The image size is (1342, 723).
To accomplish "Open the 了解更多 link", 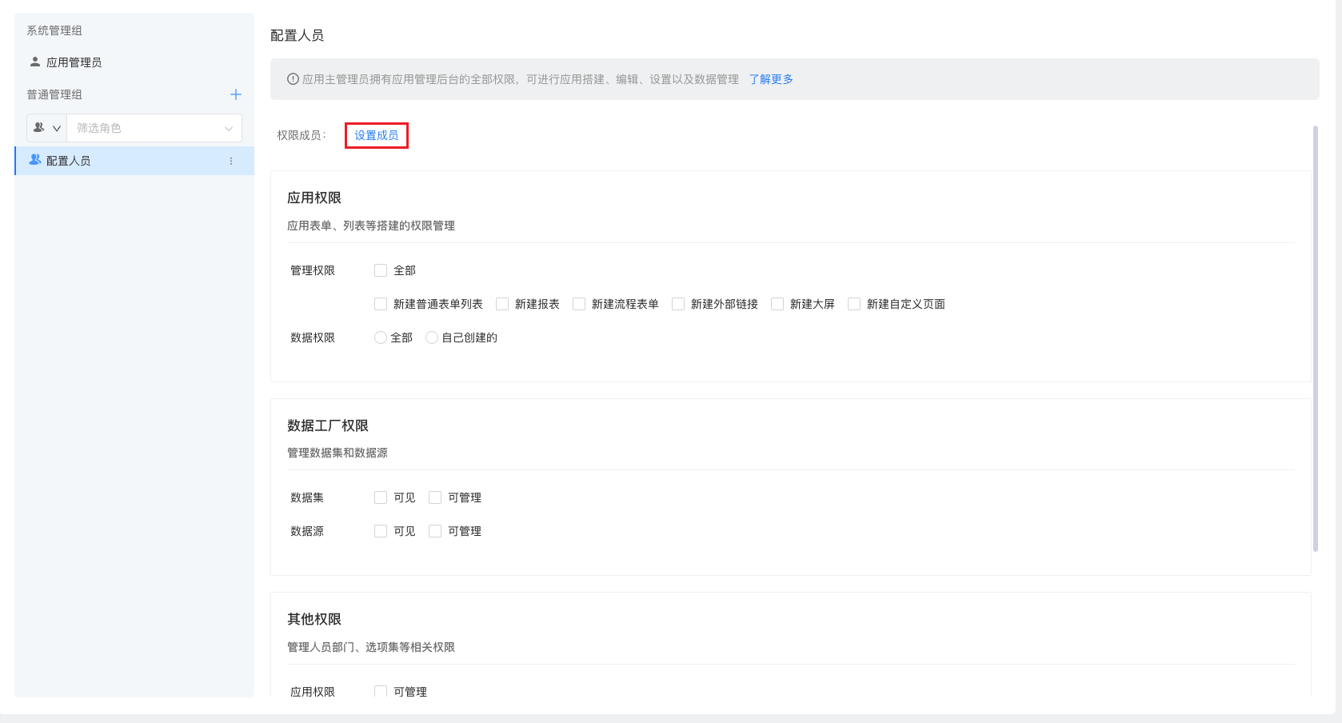I will [x=770, y=79].
